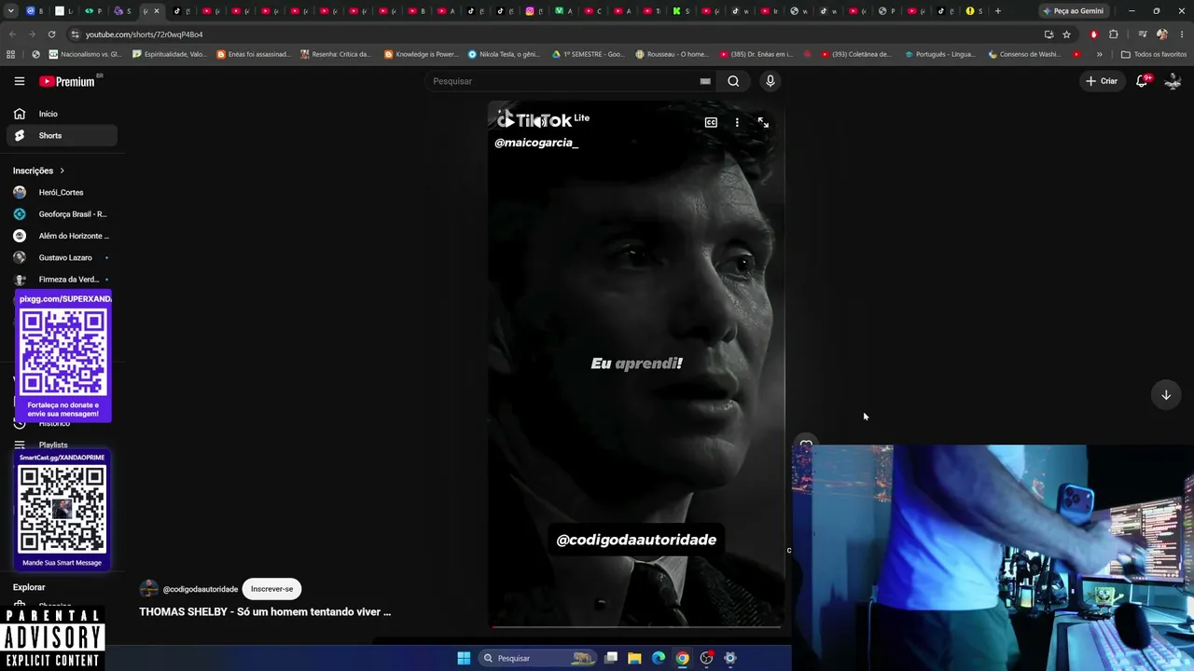Click the THOMAS SHELBY Short title
This screenshot has height=671, width=1194.
(265, 611)
